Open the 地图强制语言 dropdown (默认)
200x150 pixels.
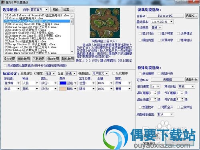165,114
